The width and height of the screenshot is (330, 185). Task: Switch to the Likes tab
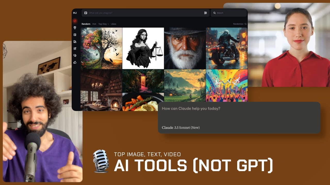point(113,24)
